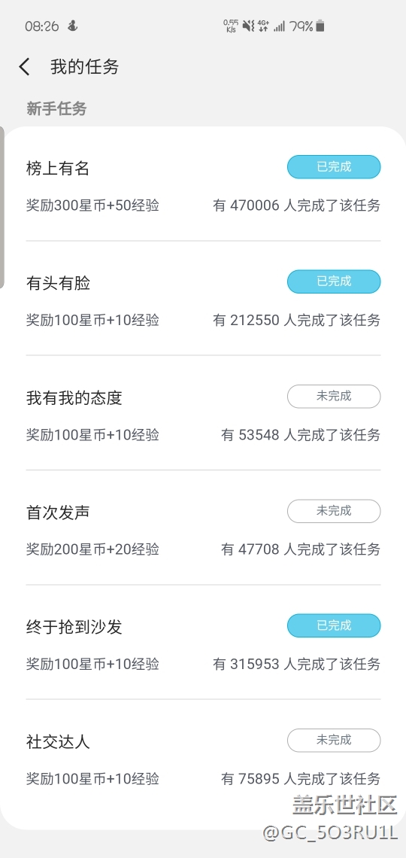
Task: Open the 首次发声 task title
Action: [x=58, y=513]
